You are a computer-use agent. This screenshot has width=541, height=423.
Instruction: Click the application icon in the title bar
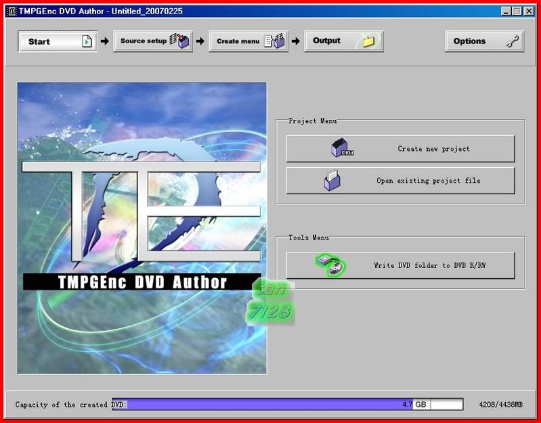point(12,11)
